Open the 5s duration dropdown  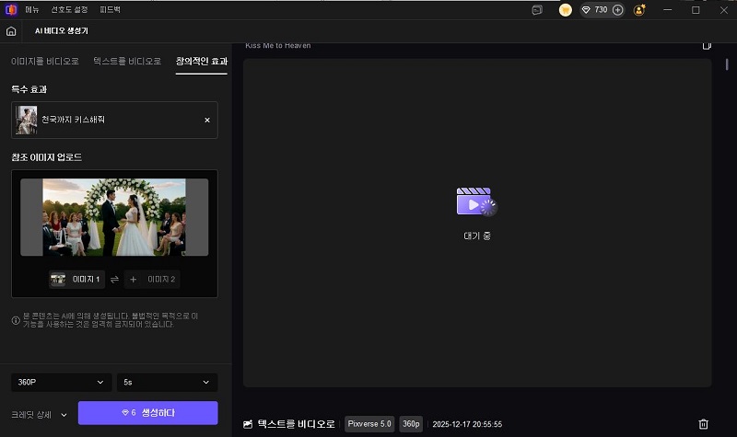[x=167, y=382]
